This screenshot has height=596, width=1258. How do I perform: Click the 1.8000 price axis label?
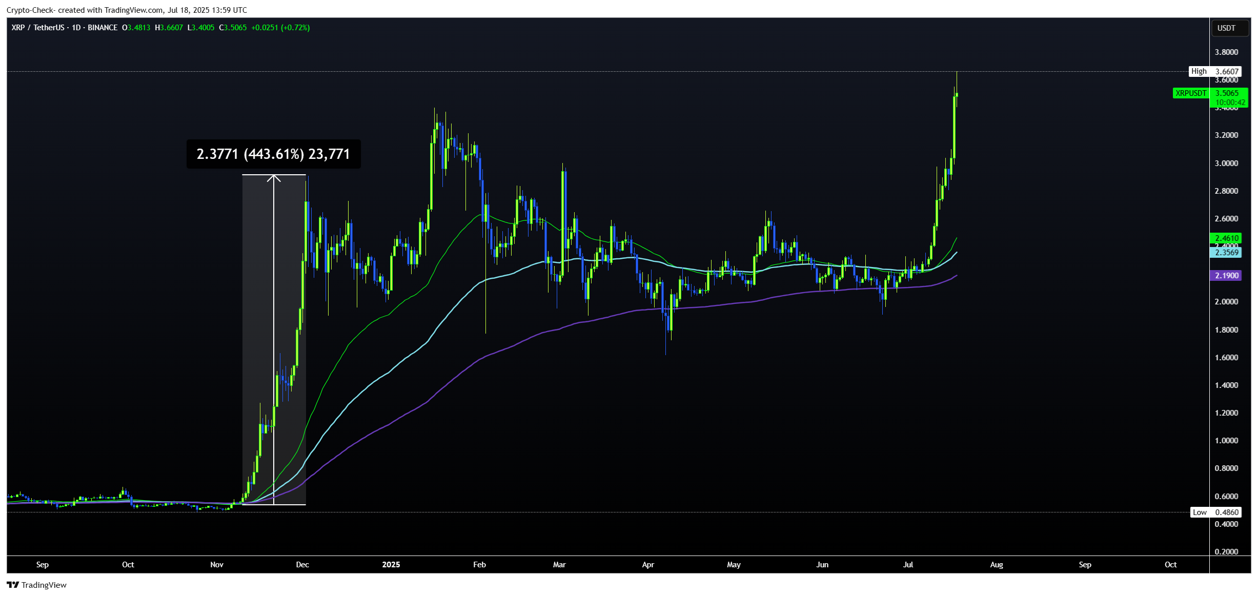click(1227, 330)
